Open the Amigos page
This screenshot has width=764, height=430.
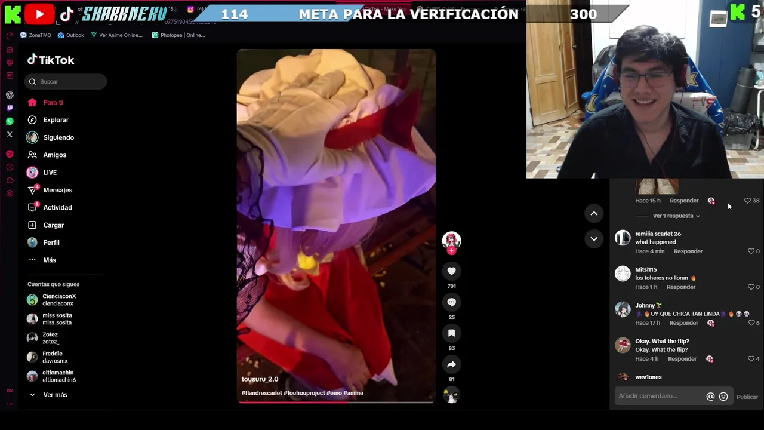click(47, 155)
